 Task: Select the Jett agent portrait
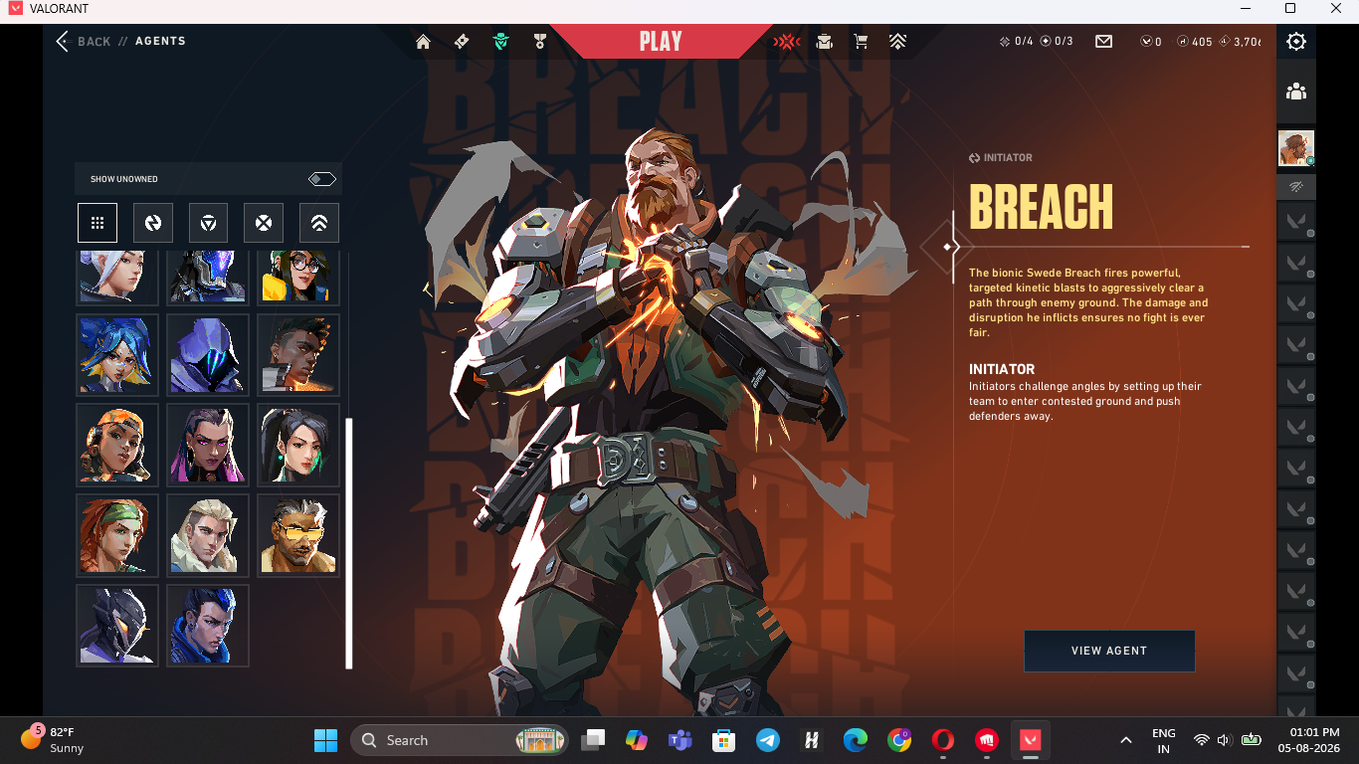tap(117, 278)
